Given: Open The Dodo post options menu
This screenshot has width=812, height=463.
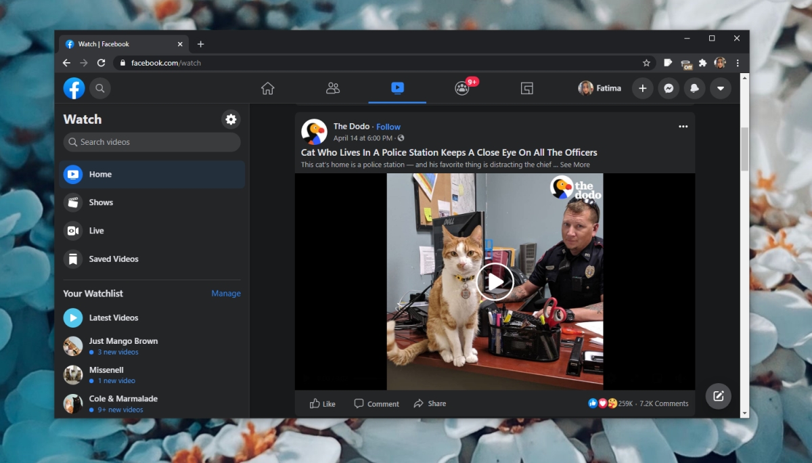Looking at the screenshot, I should [x=683, y=126].
